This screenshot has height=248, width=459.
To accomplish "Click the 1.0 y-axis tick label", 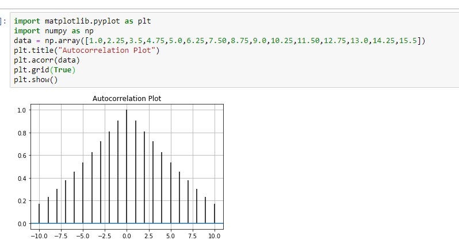I will [22, 110].
